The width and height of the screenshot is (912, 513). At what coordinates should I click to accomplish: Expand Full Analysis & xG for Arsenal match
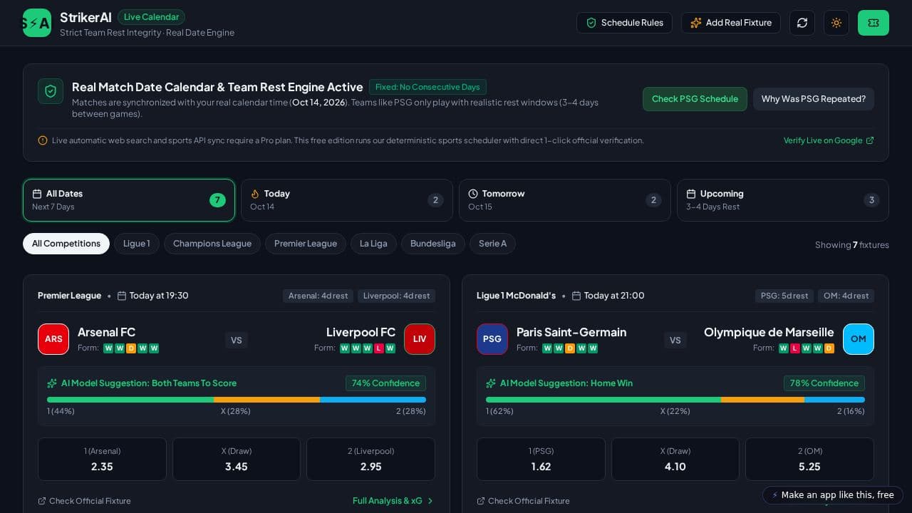(393, 501)
